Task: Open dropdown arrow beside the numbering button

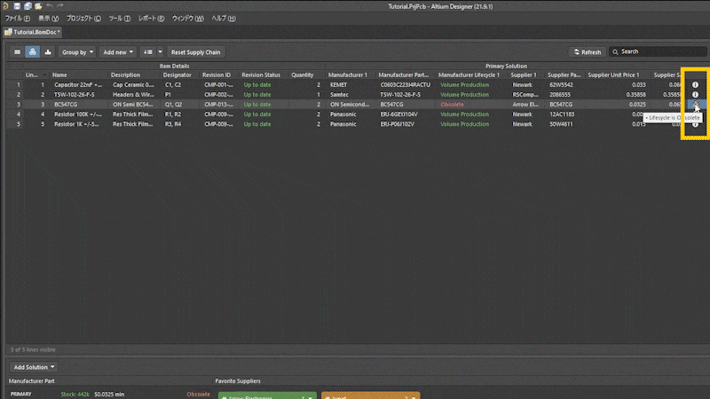Action: coord(160,52)
